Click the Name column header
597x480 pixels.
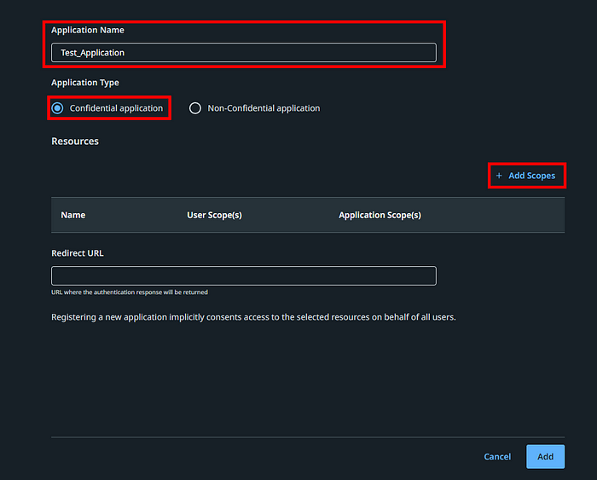(73, 215)
